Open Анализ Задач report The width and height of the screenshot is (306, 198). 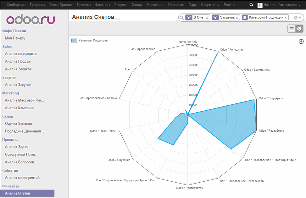point(17,147)
